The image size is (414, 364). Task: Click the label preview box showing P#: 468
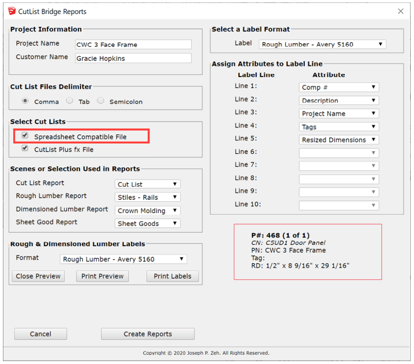click(308, 252)
